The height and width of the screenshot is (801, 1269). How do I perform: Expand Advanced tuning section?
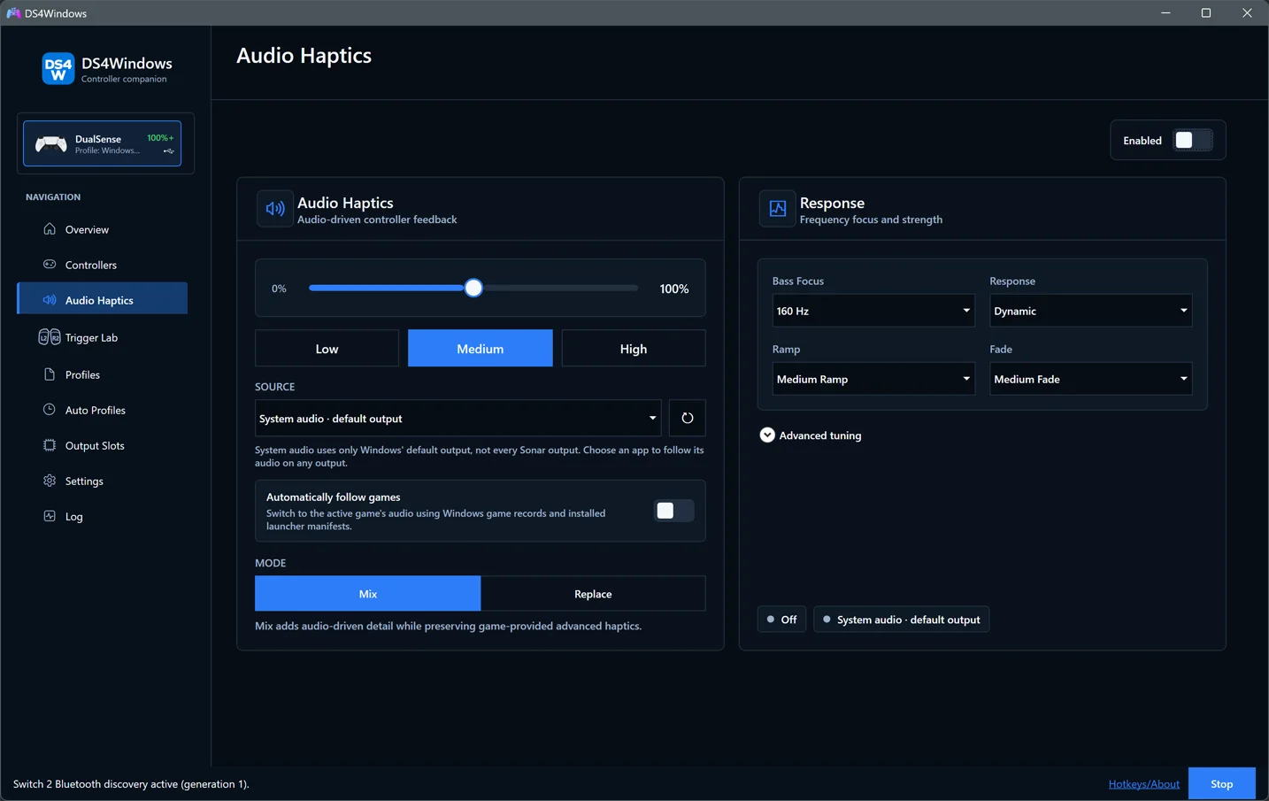pos(811,435)
